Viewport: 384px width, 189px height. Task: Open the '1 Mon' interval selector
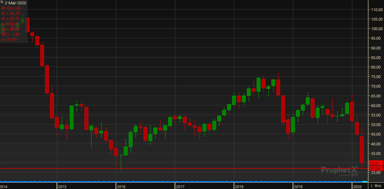click(x=376, y=186)
